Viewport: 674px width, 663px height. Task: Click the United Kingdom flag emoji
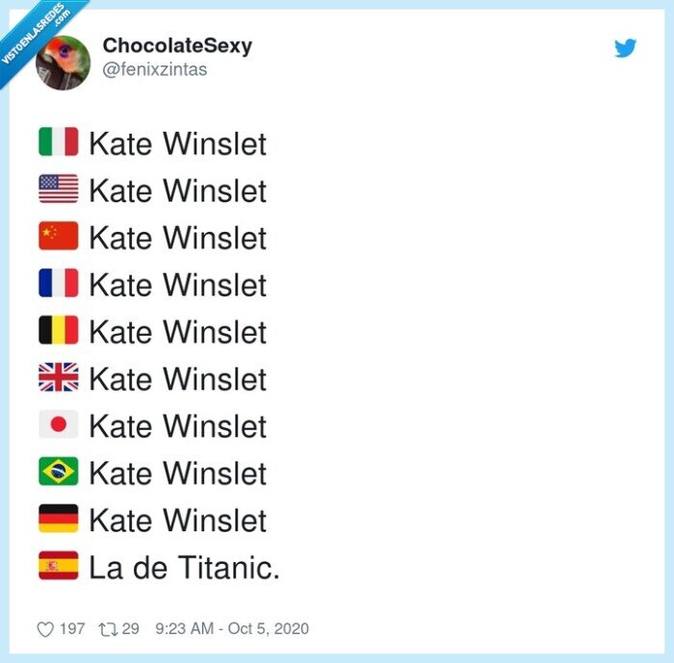58,378
